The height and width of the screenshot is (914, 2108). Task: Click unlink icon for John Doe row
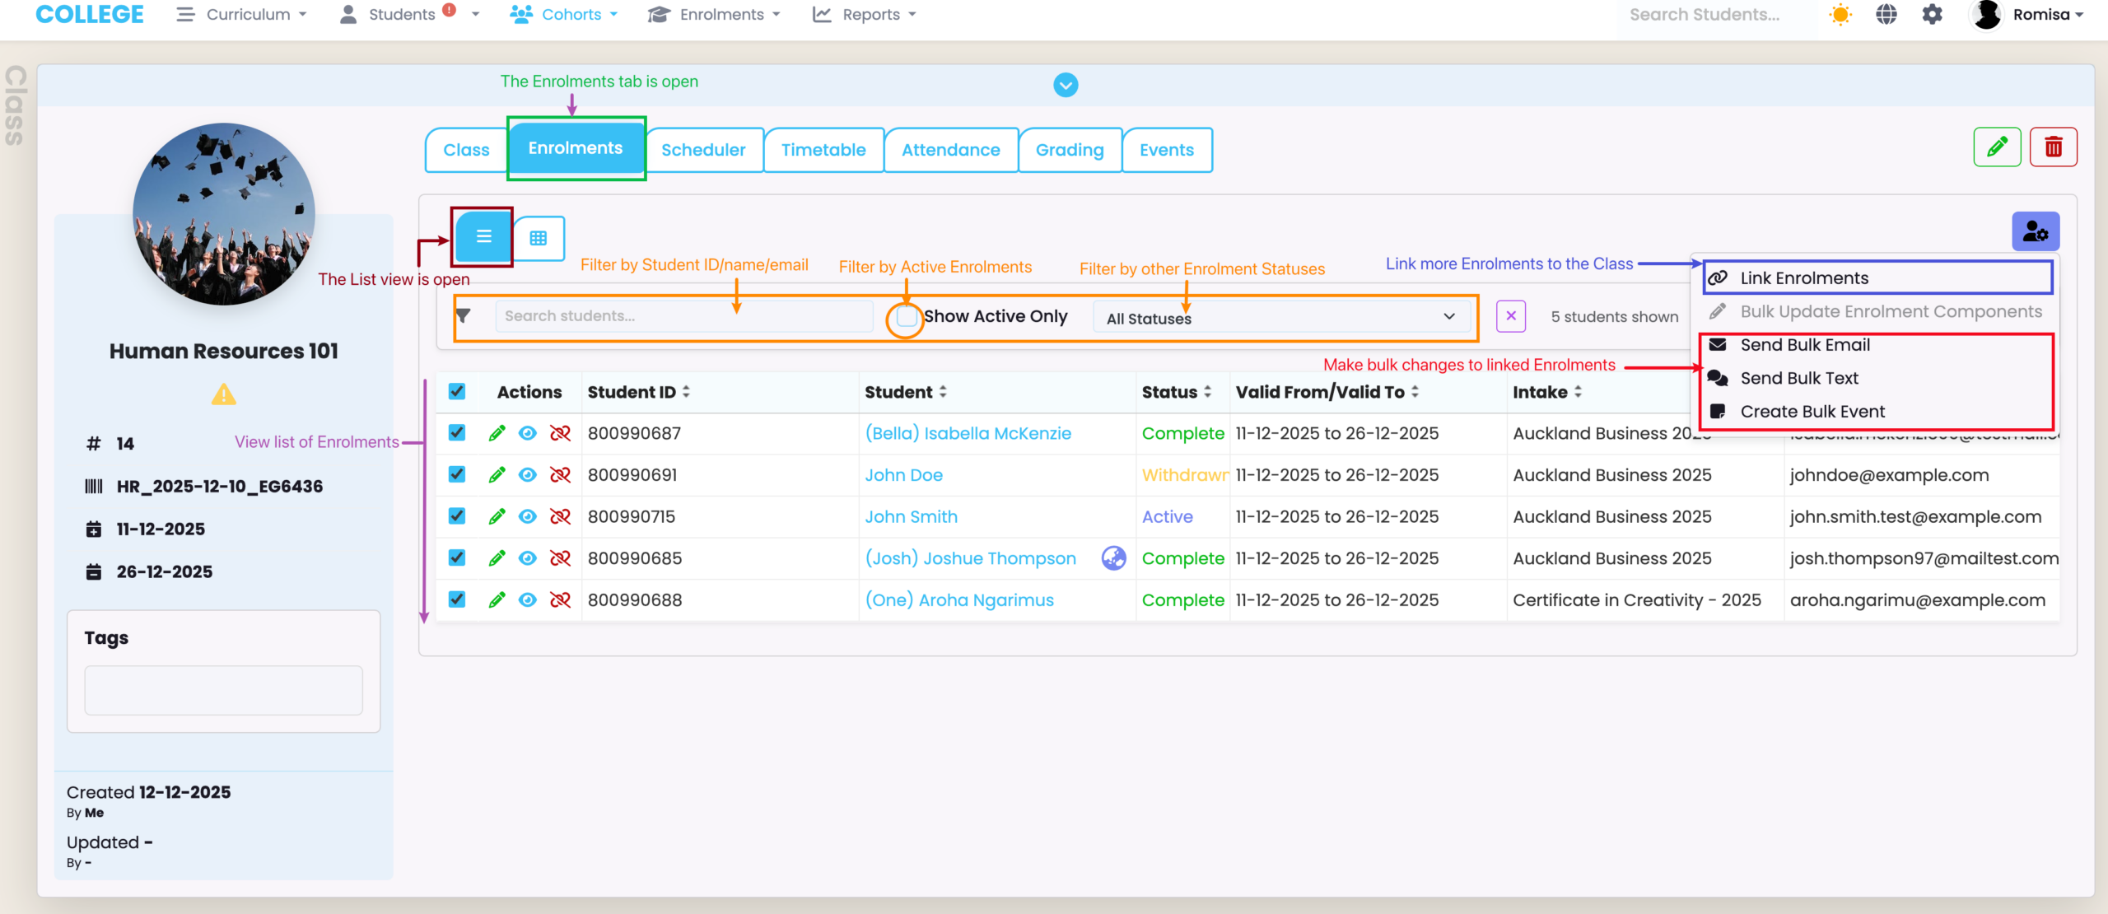[560, 475]
